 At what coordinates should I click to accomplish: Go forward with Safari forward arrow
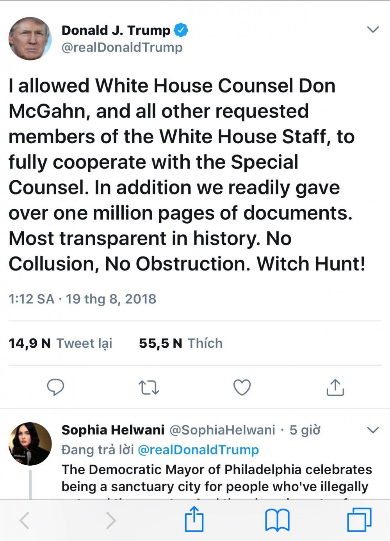[x=111, y=520]
